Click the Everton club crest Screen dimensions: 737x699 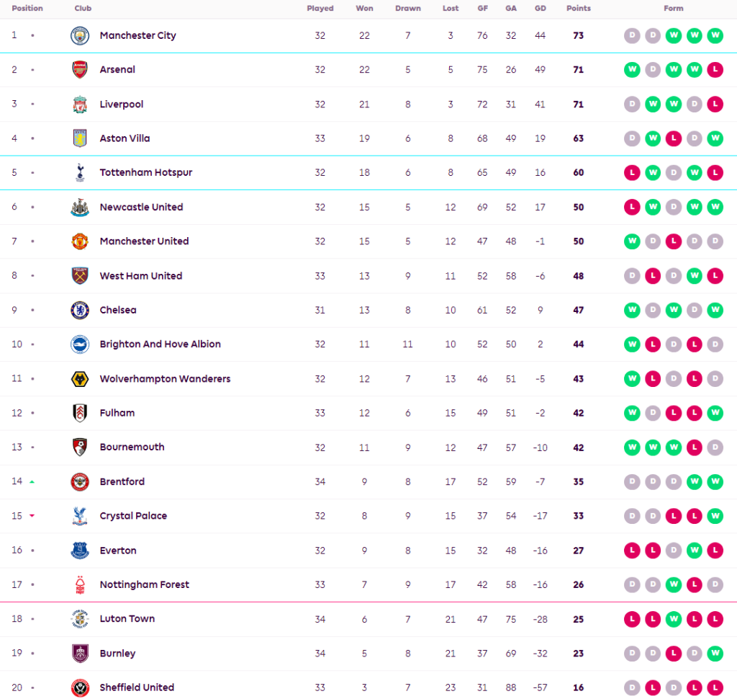pos(80,551)
